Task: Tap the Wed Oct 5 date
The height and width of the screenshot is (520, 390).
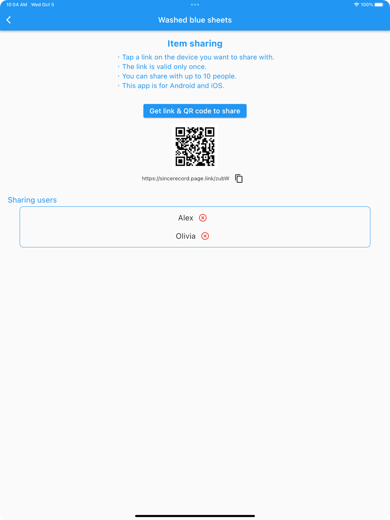Action: (x=43, y=5)
